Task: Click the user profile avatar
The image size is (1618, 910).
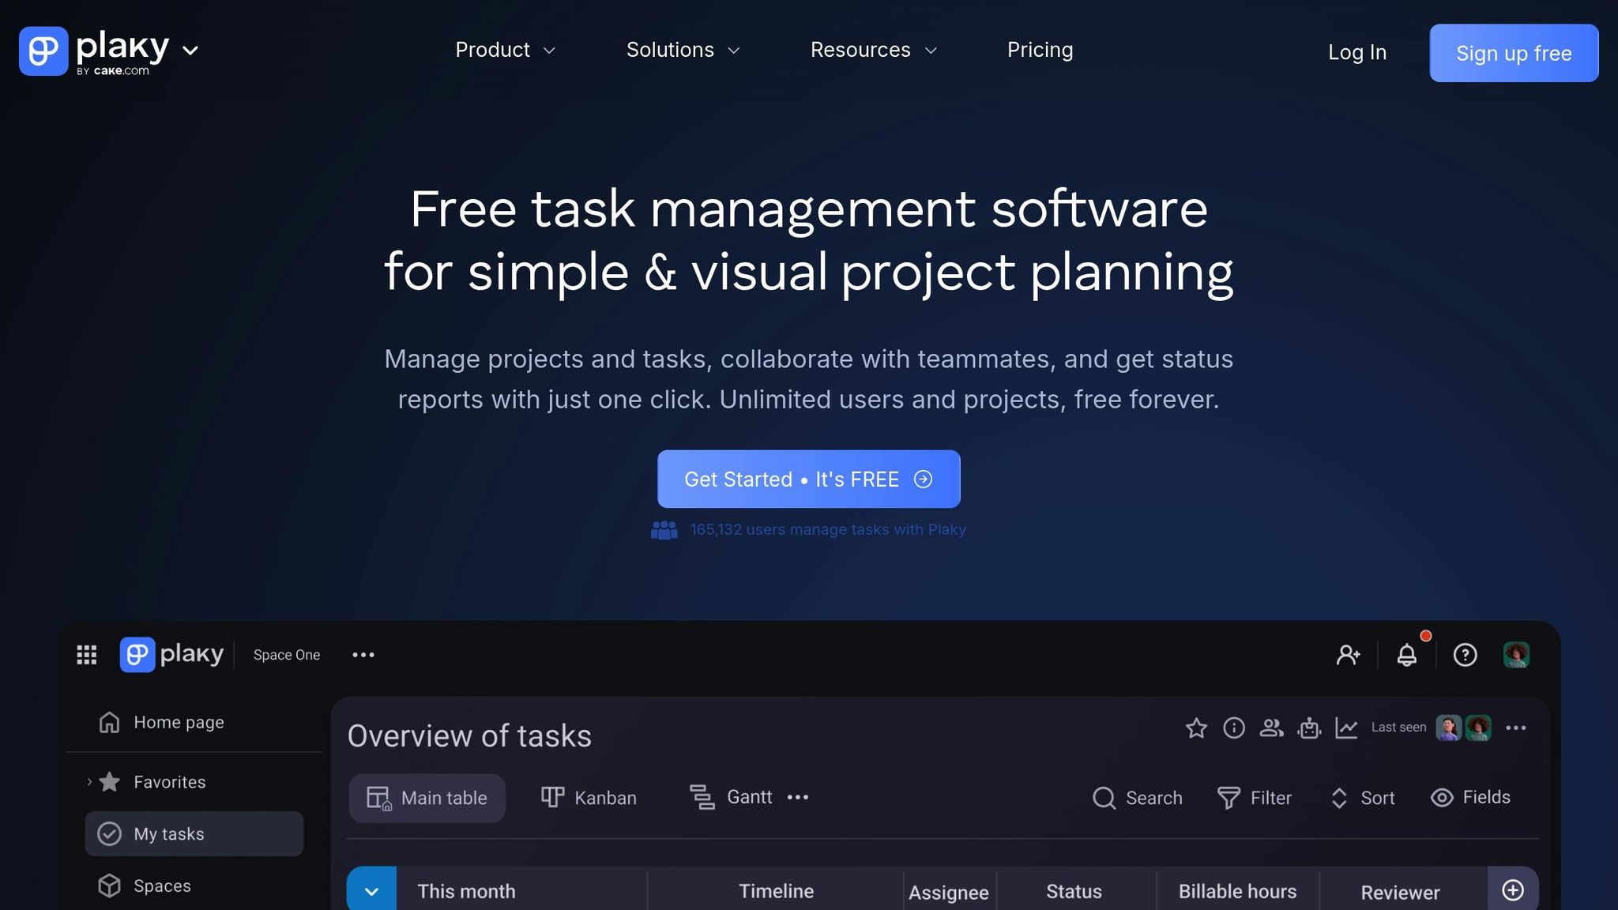Action: pyautogui.click(x=1516, y=655)
